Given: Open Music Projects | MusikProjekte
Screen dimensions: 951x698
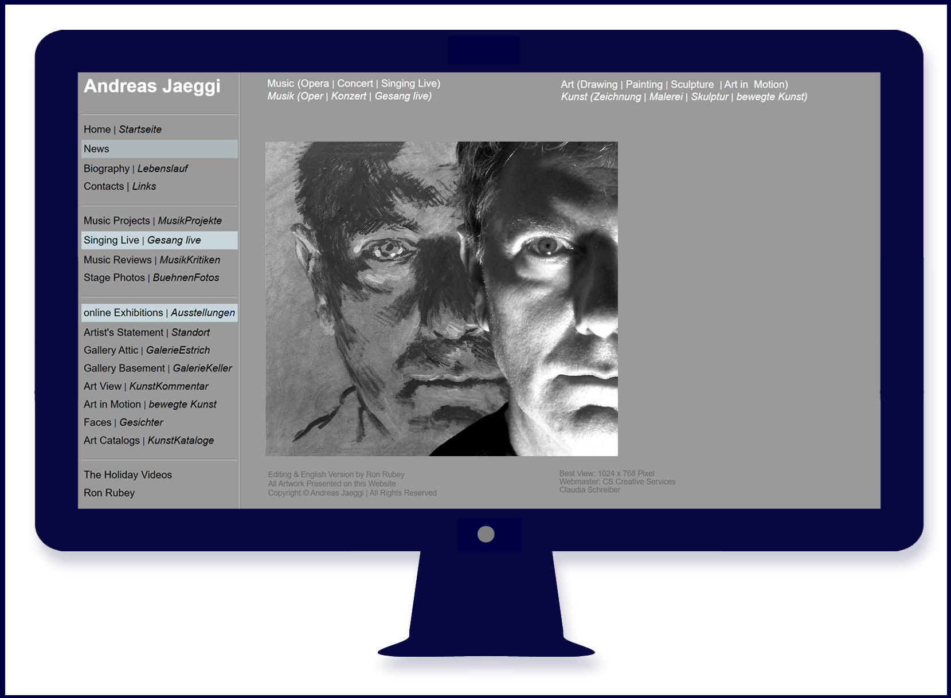Looking at the screenshot, I should click(x=152, y=221).
